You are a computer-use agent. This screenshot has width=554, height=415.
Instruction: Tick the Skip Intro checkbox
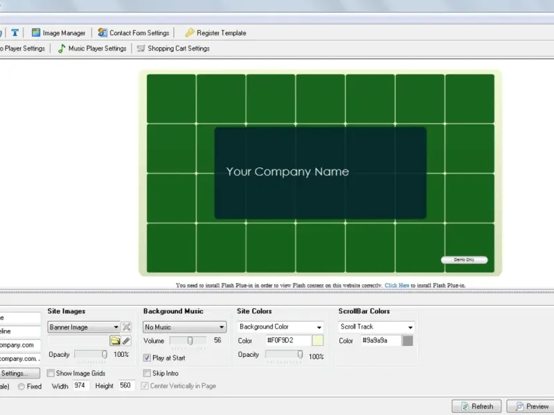[x=148, y=373]
